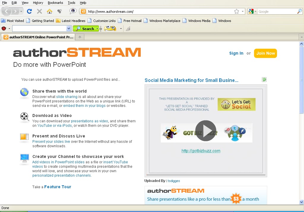This screenshot has width=304, height=212.
Task: Click the authorSTREAM $3 a month banner
Action: click(x=206, y=195)
